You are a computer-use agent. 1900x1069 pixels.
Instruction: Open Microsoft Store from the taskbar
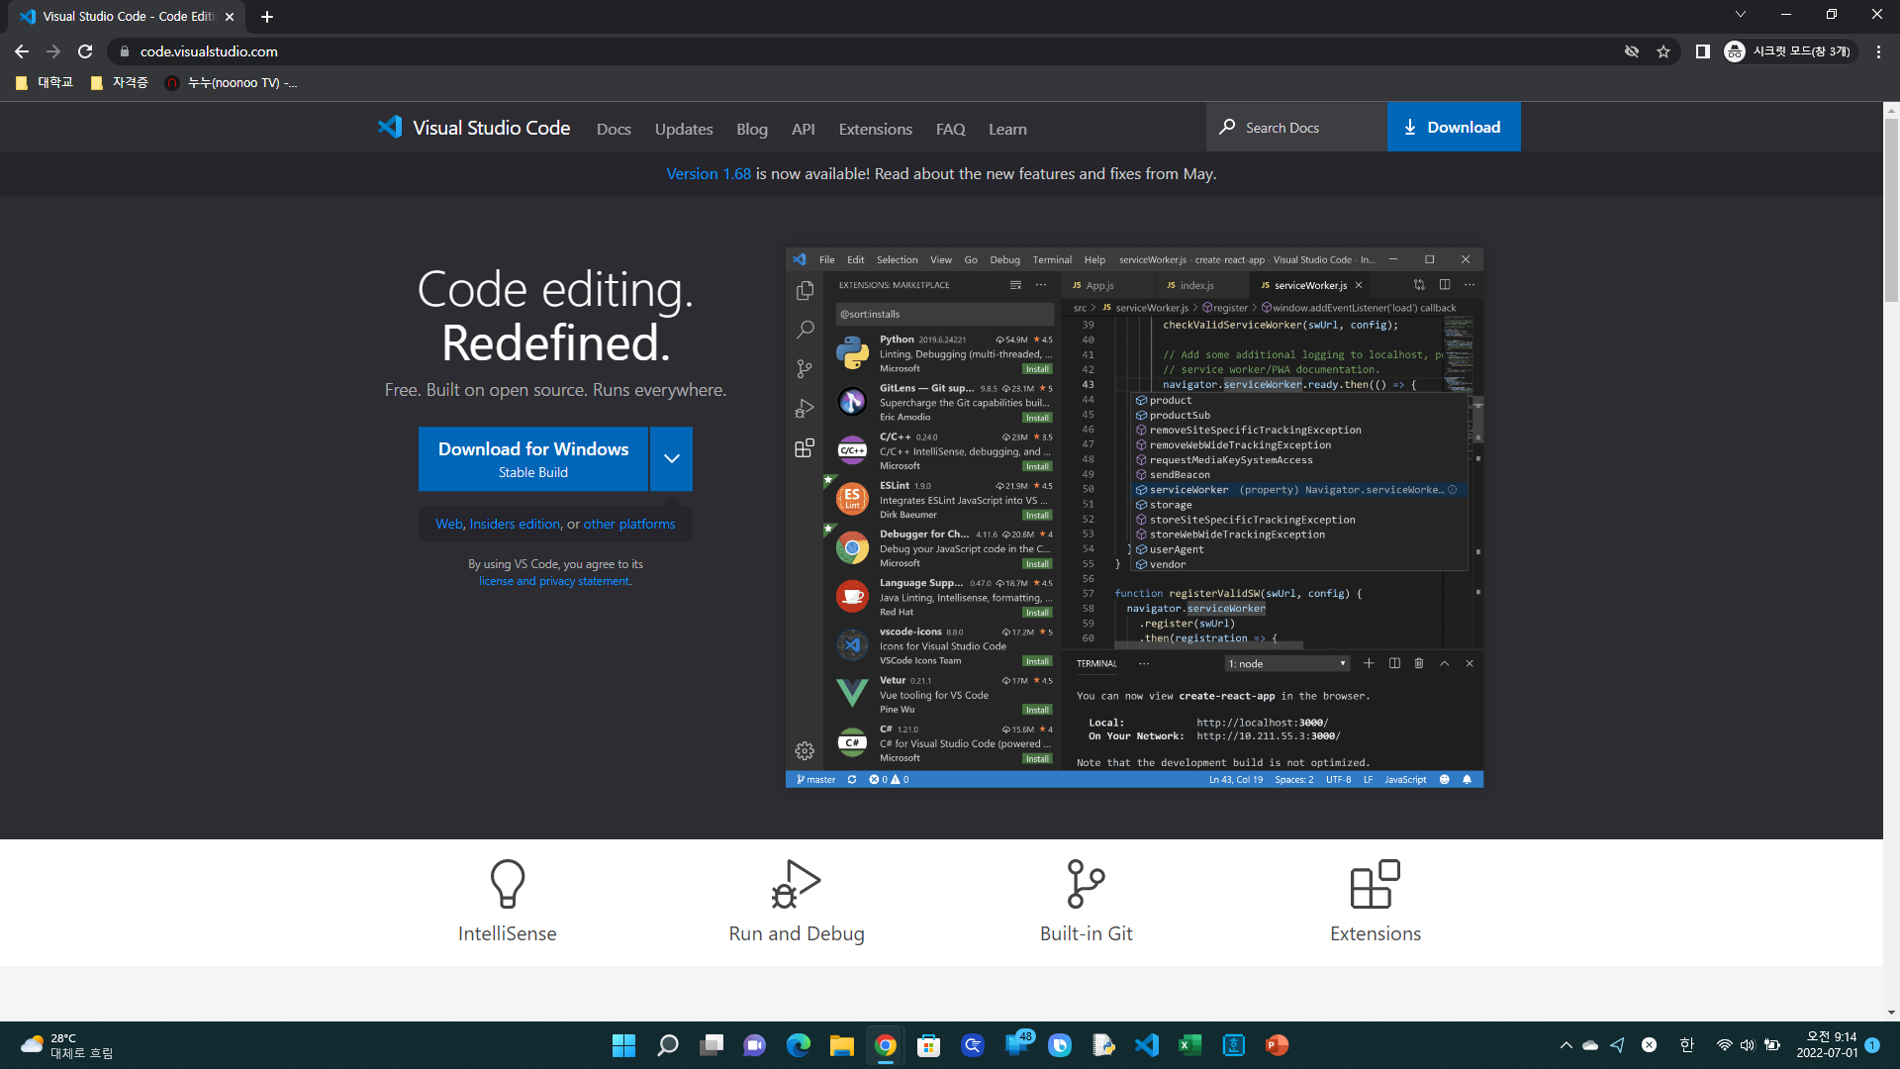point(928,1045)
